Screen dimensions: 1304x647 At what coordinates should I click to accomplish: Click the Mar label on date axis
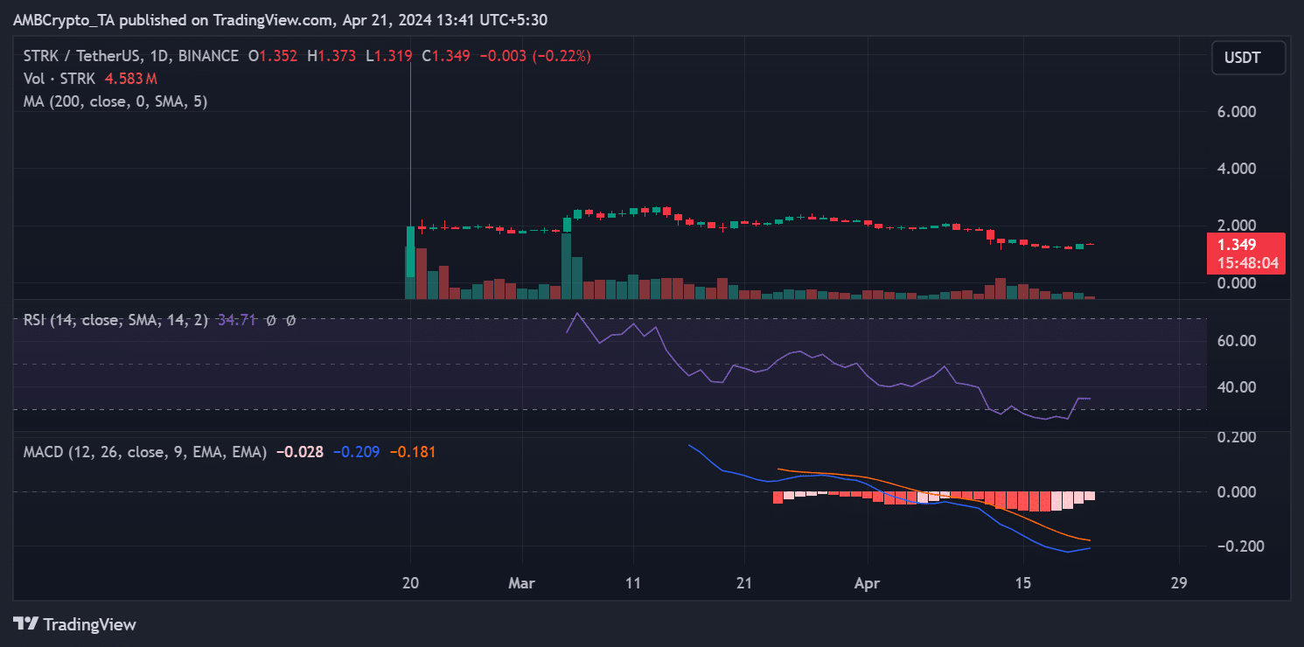click(522, 582)
